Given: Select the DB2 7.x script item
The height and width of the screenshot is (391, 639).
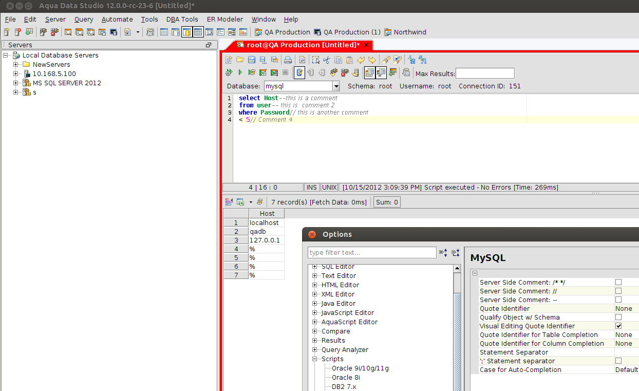Looking at the screenshot, I should click(x=344, y=386).
